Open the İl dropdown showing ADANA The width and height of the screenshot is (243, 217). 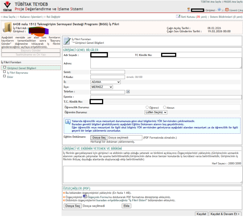pos(105,82)
